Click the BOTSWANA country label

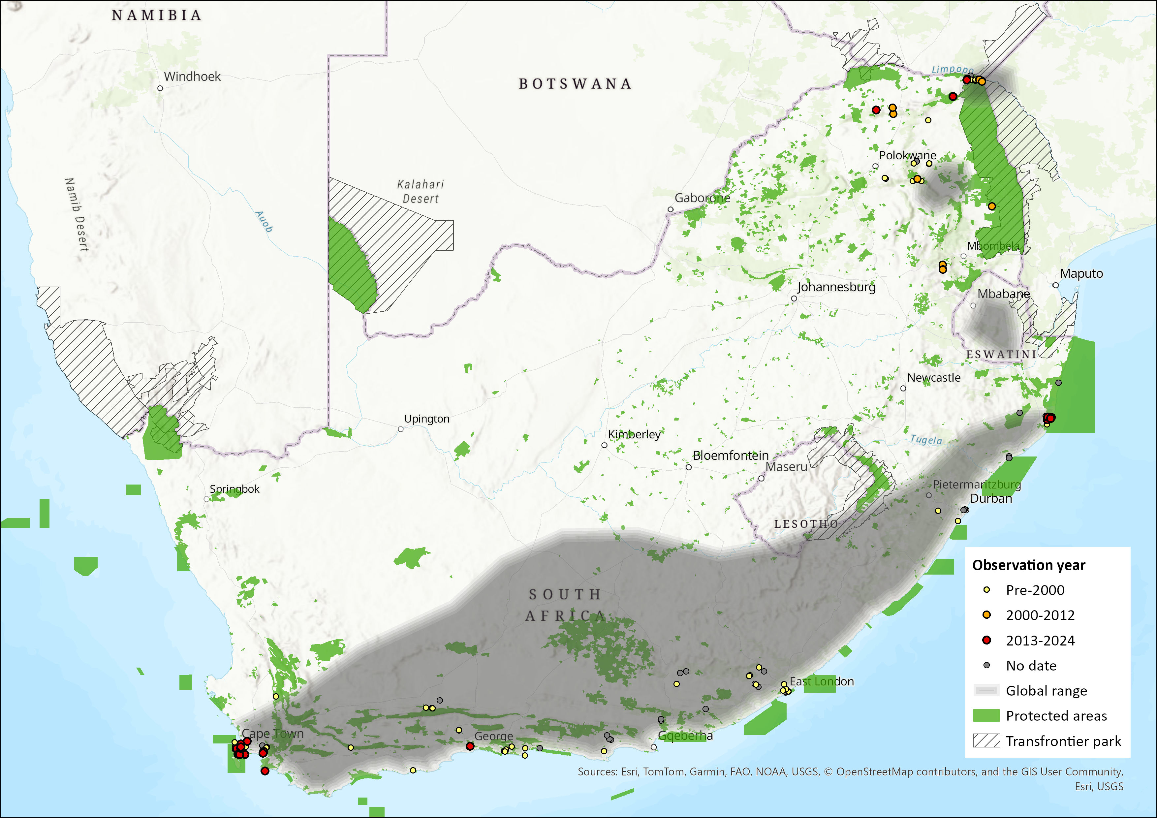click(575, 84)
